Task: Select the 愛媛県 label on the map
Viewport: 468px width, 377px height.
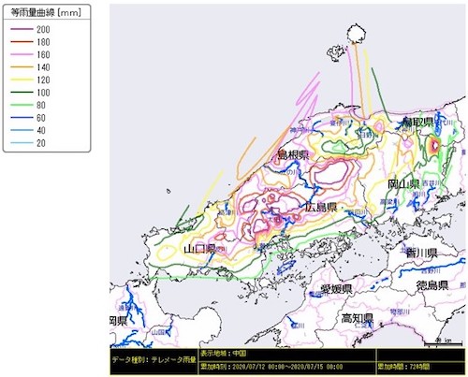Action: (336, 289)
